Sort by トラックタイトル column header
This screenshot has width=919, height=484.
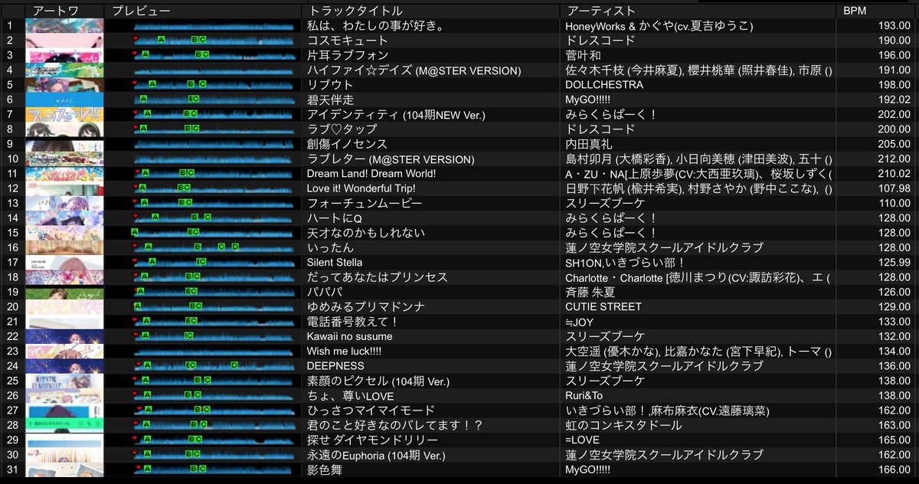[x=432, y=11]
